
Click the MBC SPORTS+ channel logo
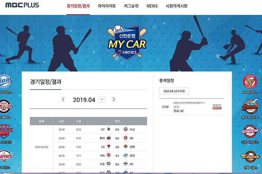point(217,107)
